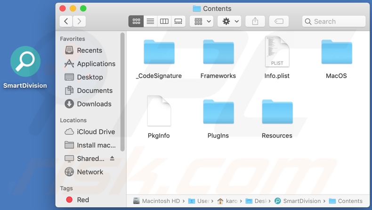372x210 pixels.
Task: Click the Share toolbar button
Action: pos(255,21)
